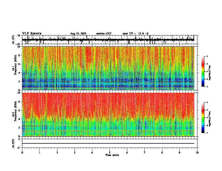Click the '8' kHz tick of ch.1 spectrogram
The width and height of the screenshot is (222, 171).
pyautogui.click(x=19, y=55)
